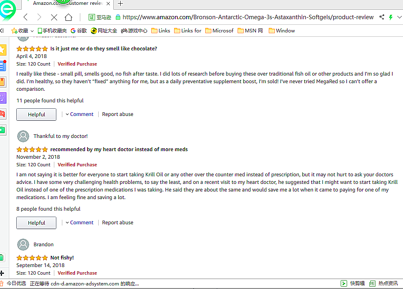Click the yellow star sidebar icon
The width and height of the screenshot is (403, 289).
pos(3,50)
